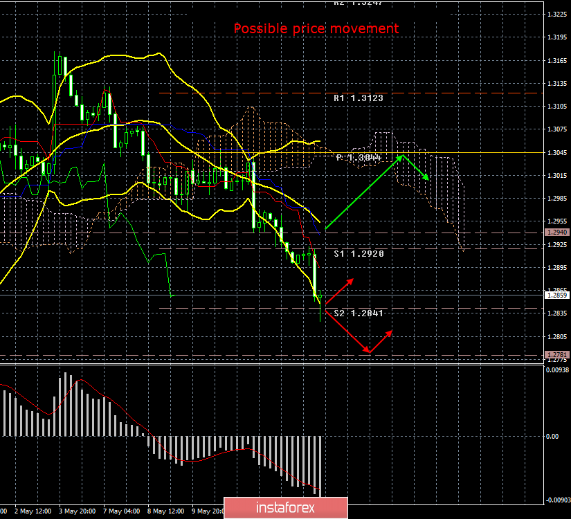
Task: Click time axis label 3 May 20:00
Action: (78, 511)
